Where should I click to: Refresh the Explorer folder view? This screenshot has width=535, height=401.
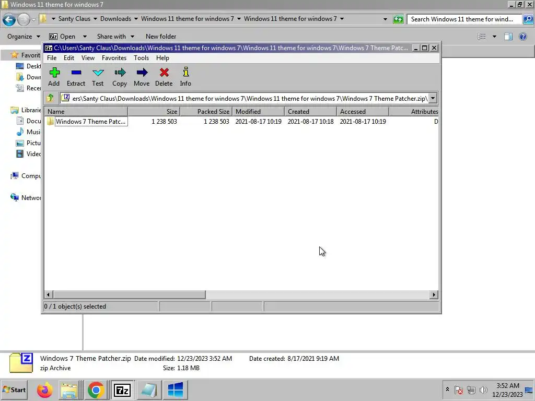click(398, 19)
